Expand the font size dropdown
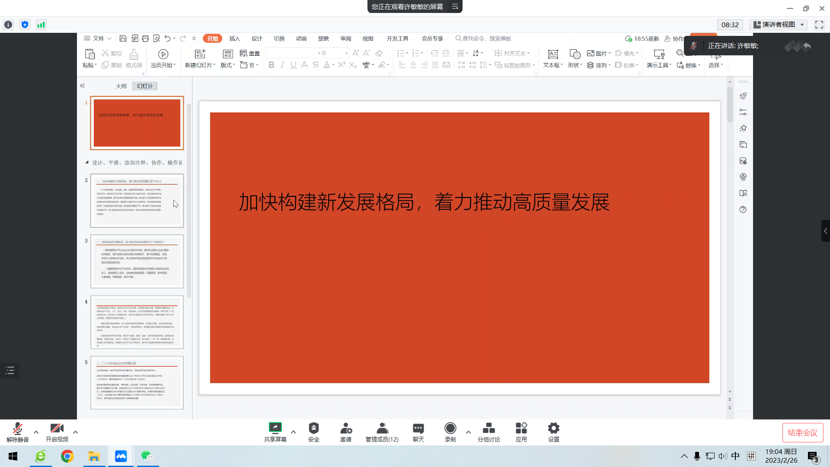 click(346, 53)
